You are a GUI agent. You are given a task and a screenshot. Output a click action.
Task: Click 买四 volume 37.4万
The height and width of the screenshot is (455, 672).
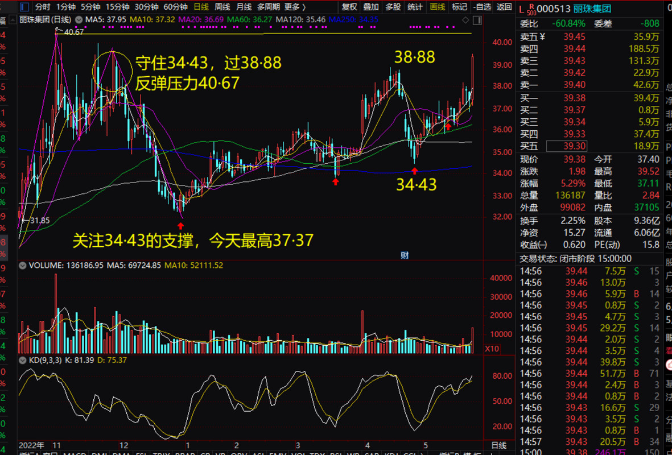coord(646,134)
